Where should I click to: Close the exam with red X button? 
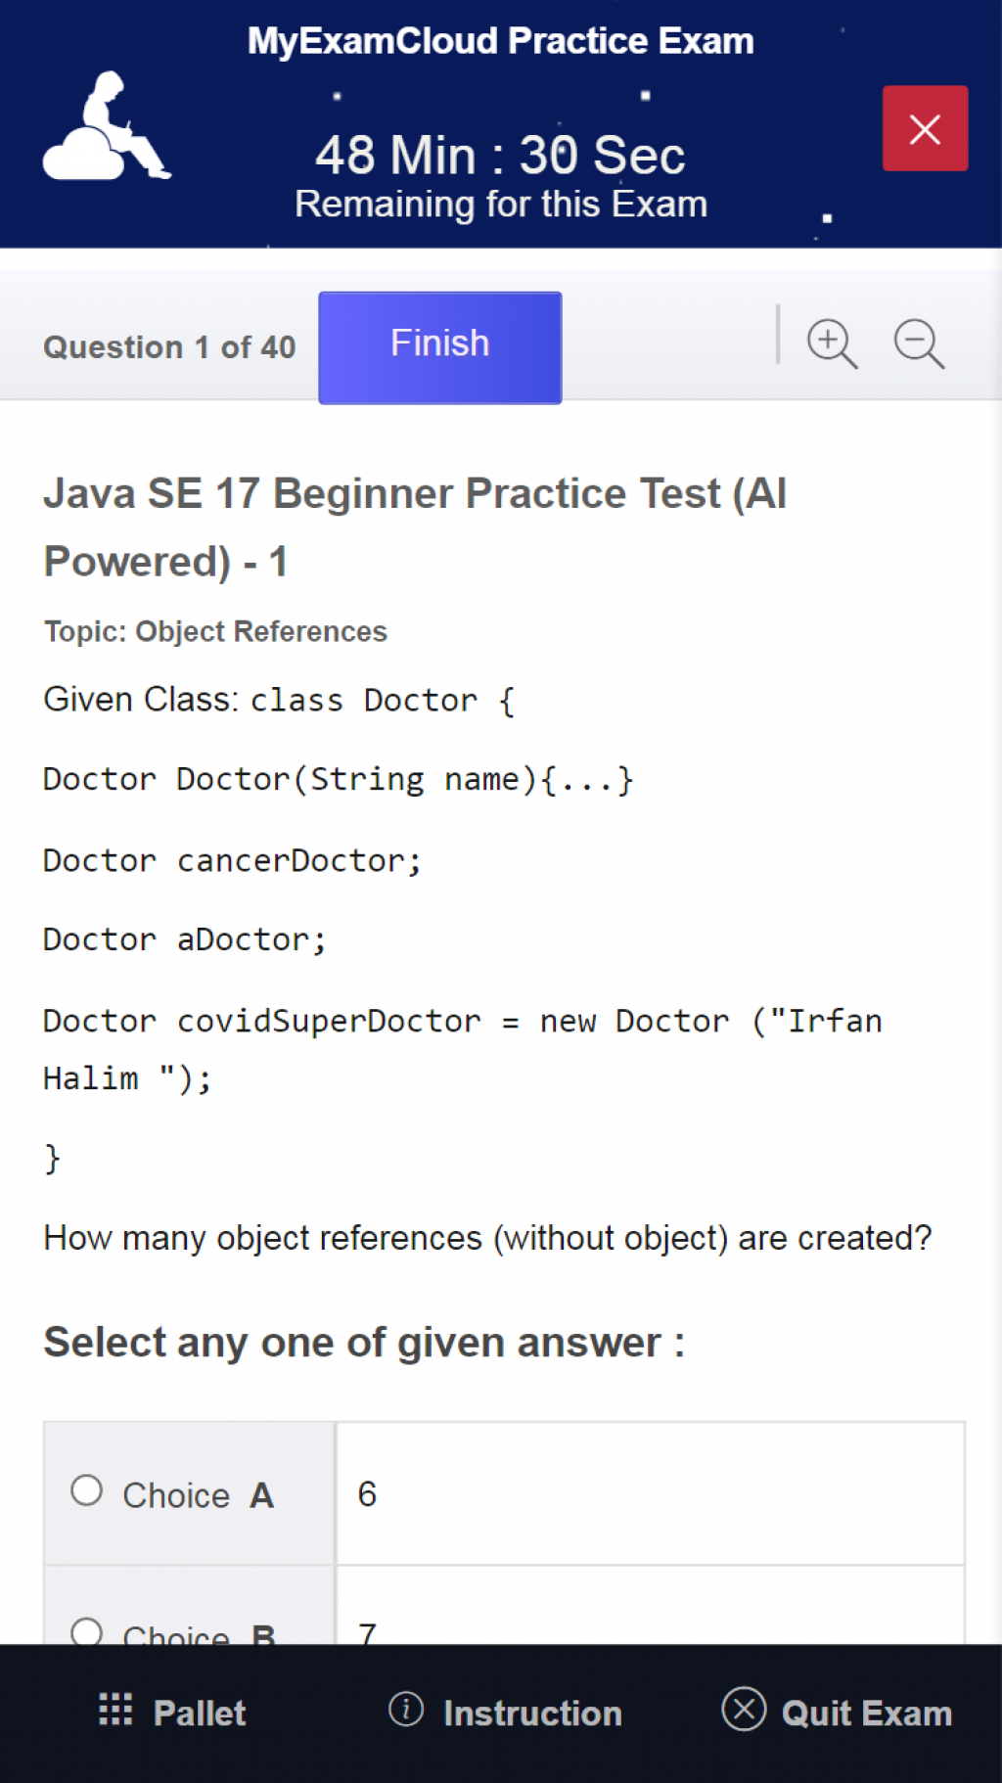point(925,128)
